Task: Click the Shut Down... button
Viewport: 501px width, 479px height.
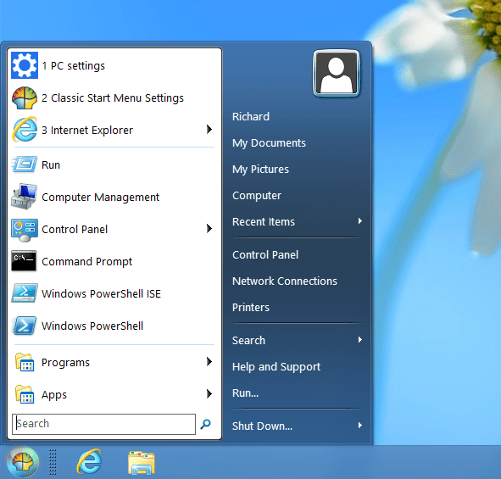Action: [x=262, y=426]
